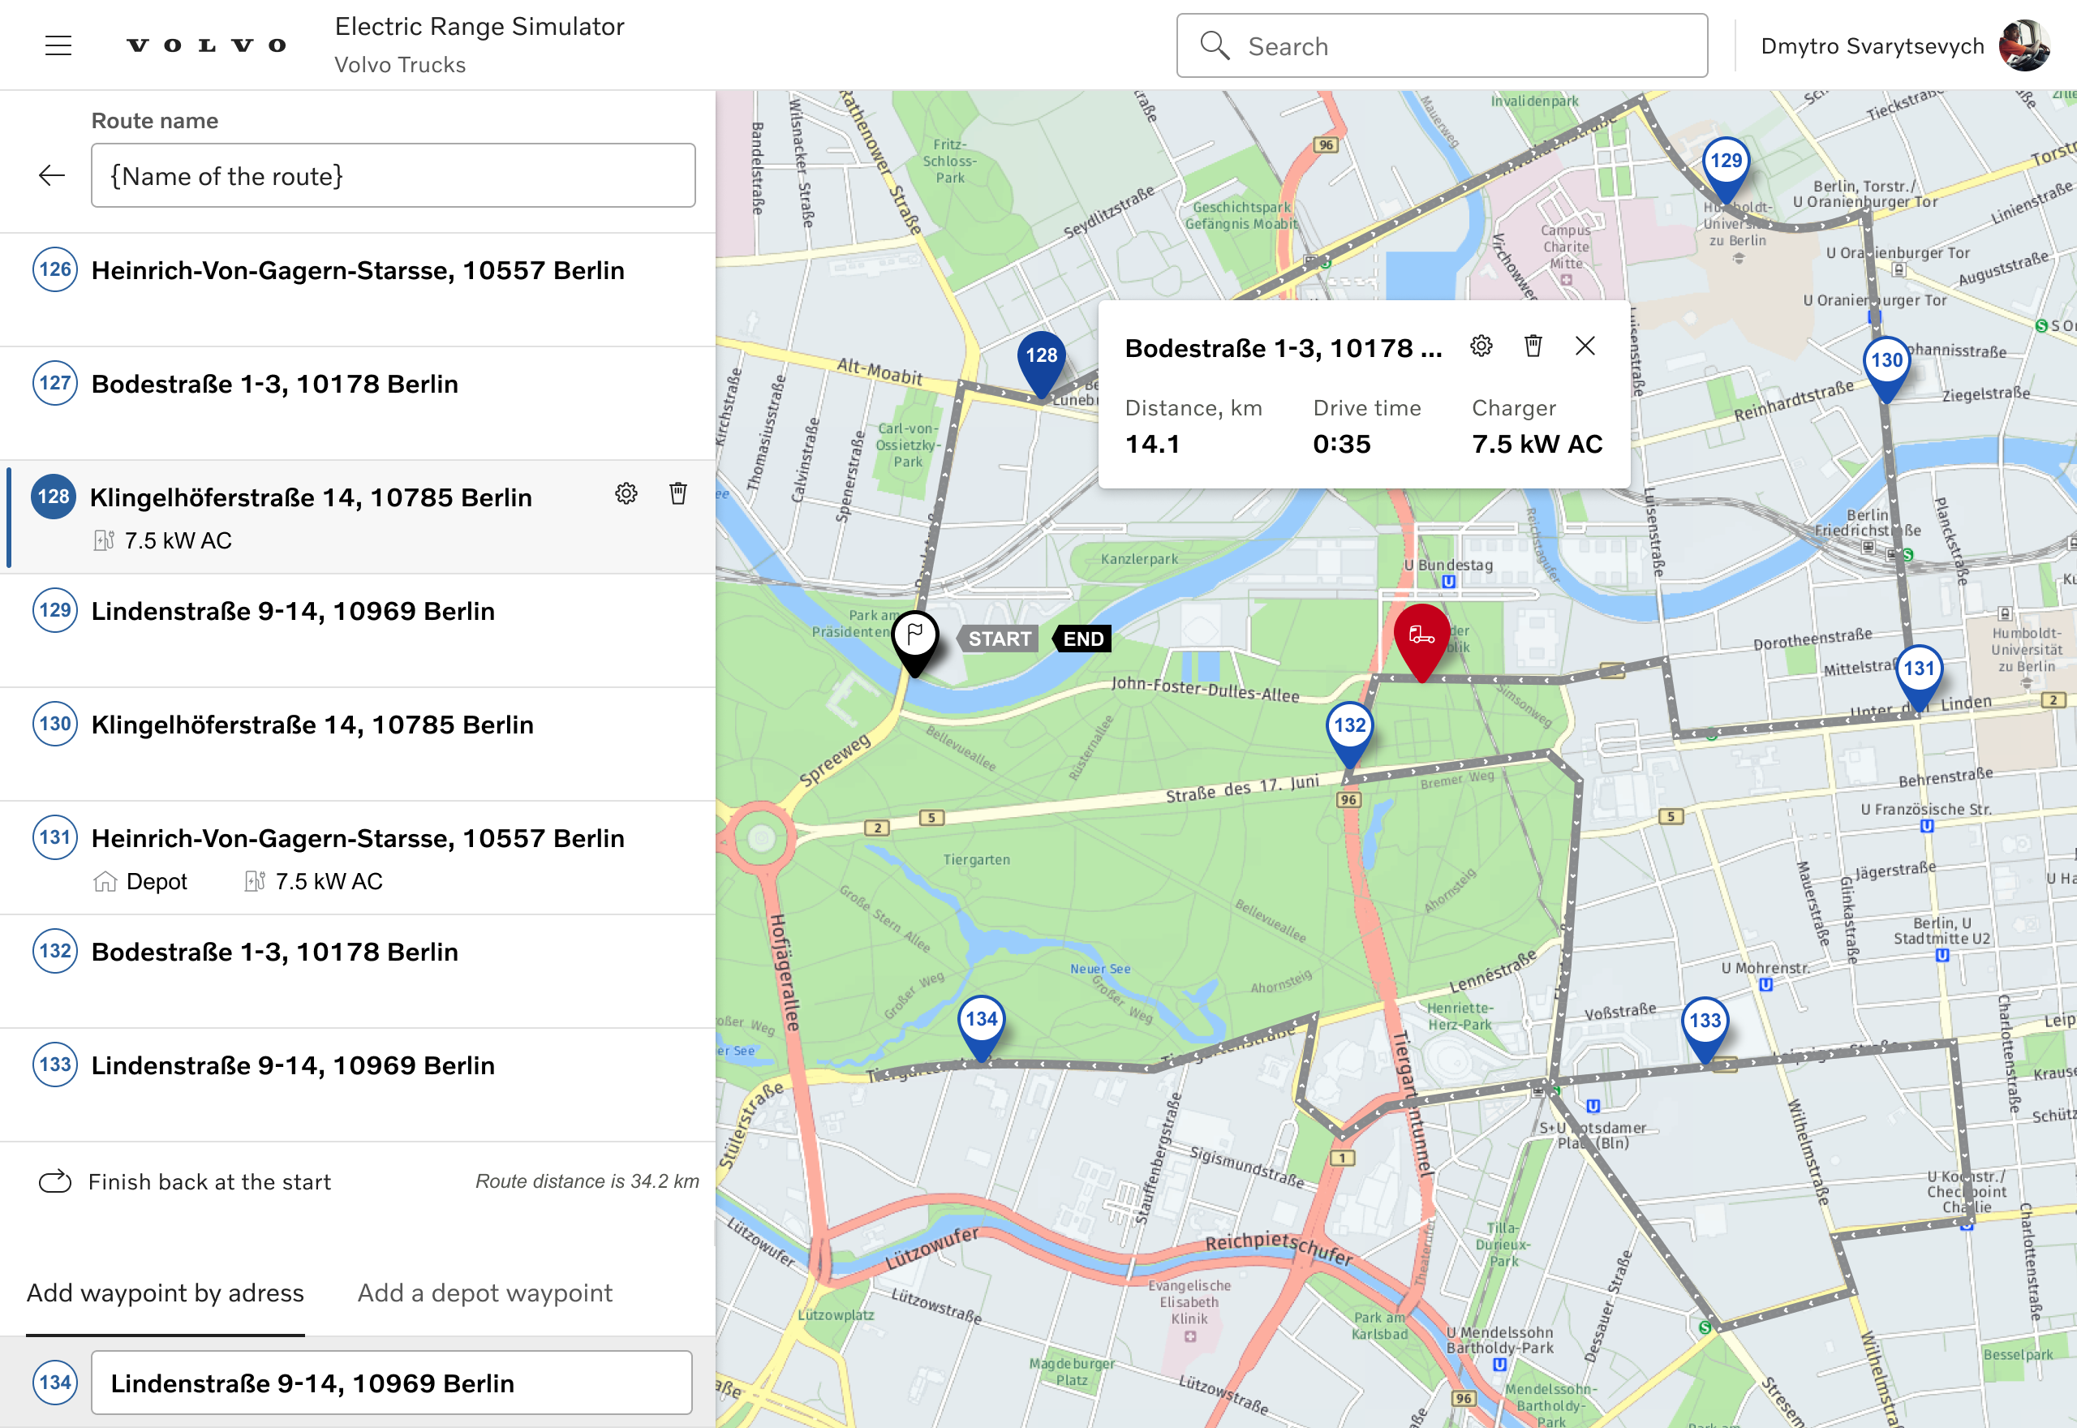Screen dimensions: 2077x1428
Task: Toggle Finish back at the start
Action: coord(183,1182)
